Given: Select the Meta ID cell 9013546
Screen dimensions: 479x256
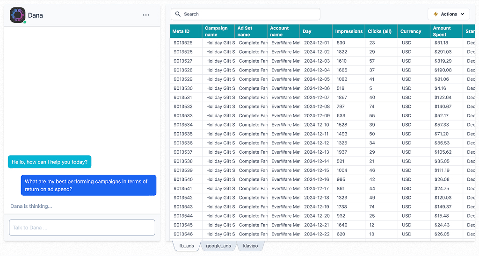Looking at the screenshot, I should coord(186,234).
